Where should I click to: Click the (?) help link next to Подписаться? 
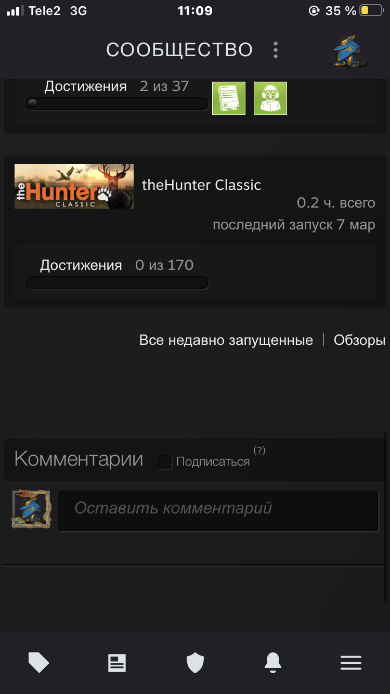[259, 450]
